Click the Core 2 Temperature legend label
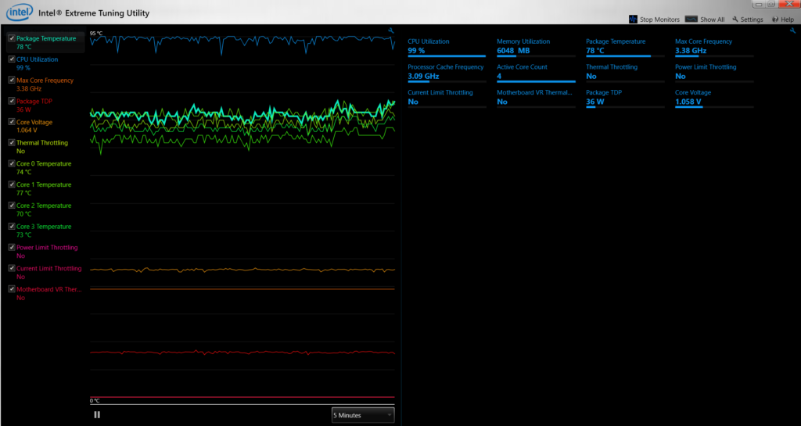 click(44, 206)
